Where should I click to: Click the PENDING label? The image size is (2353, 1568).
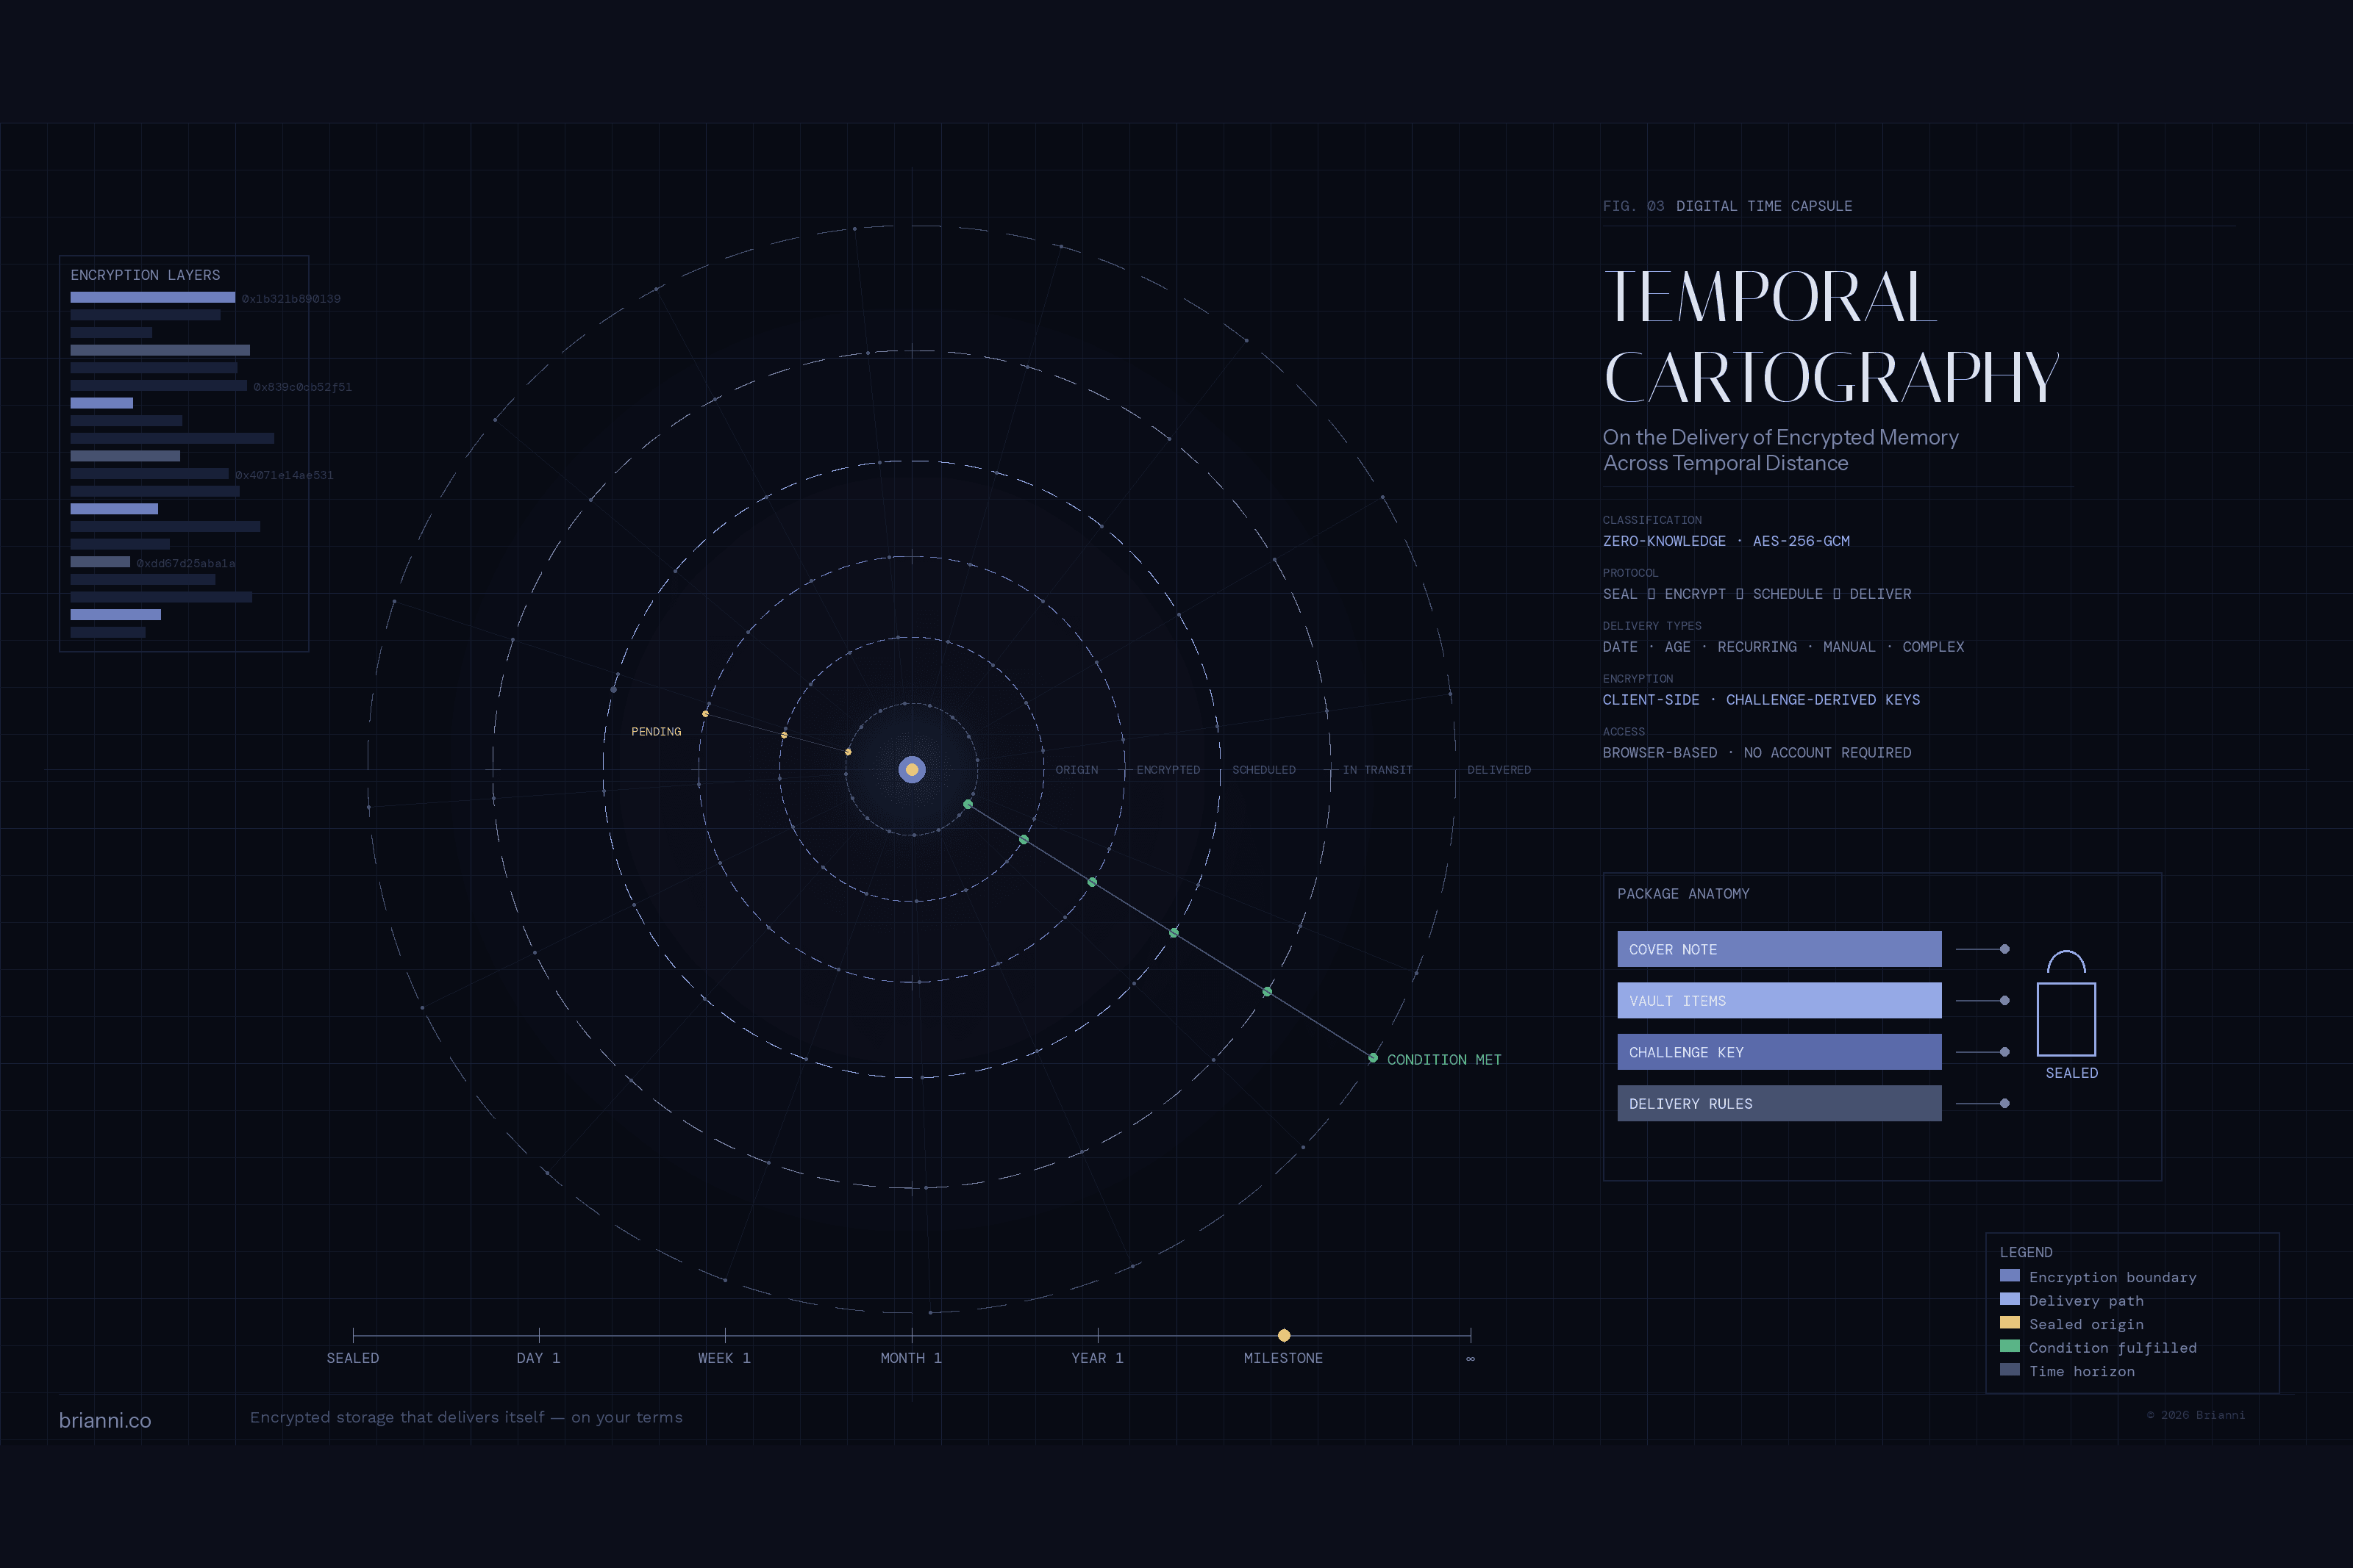[x=657, y=732]
